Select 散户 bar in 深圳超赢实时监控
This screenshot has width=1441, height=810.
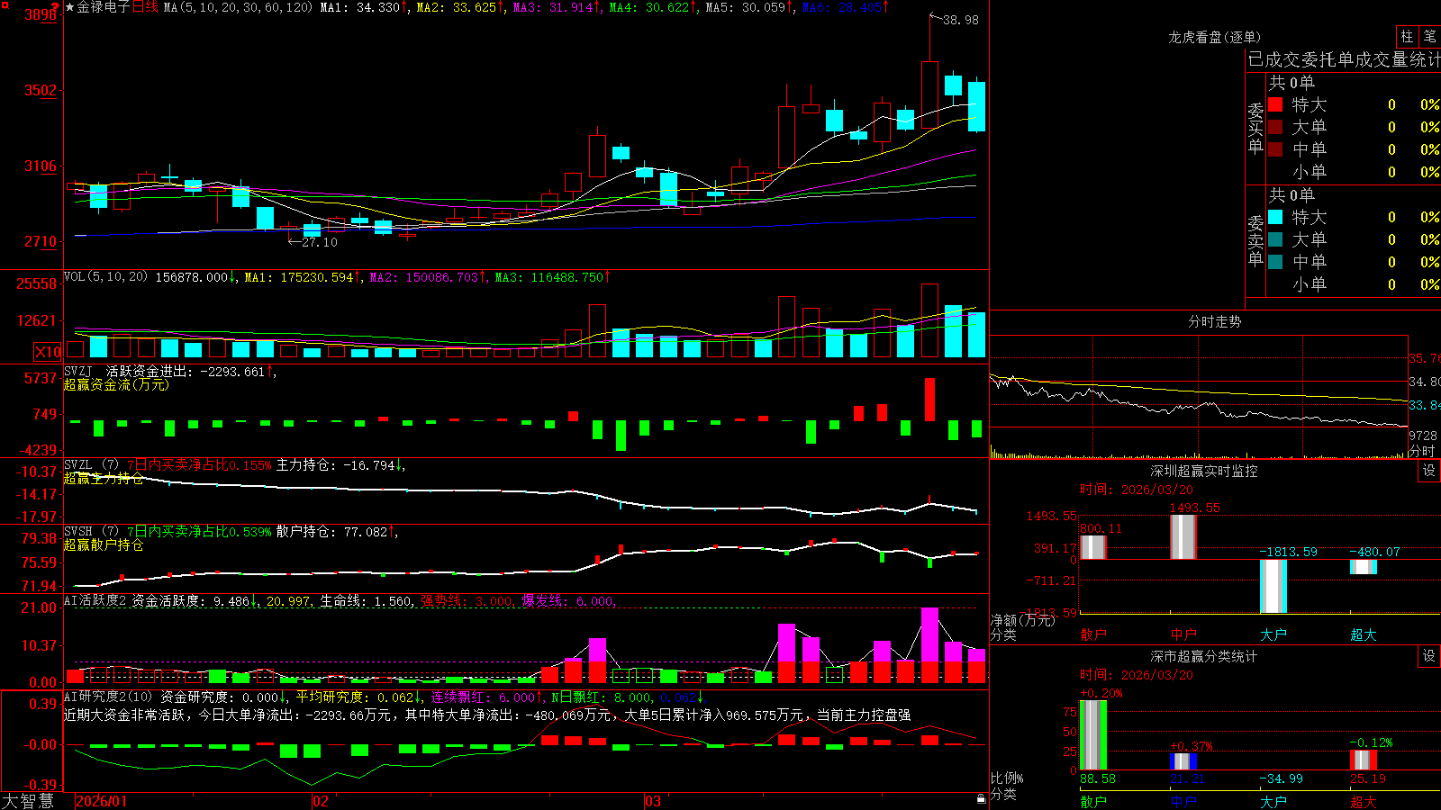1093,547
